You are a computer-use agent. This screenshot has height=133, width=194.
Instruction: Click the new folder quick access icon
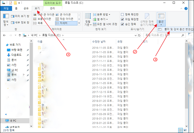pos(15,2)
